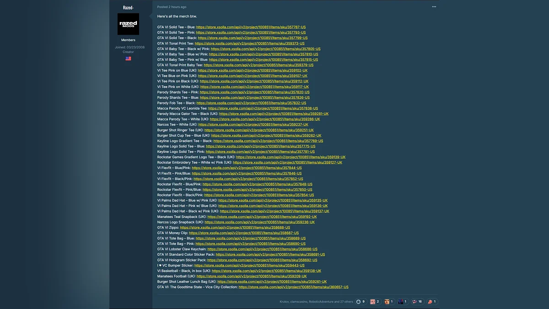Viewport: 549px width, 309px height.
Task: Open GTA VI Solid Tee – Blue link
Action: coord(251,27)
